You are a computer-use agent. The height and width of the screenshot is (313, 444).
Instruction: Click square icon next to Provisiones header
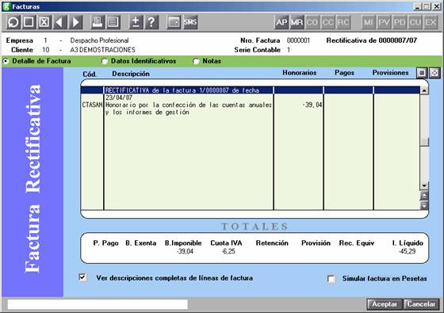(422, 73)
